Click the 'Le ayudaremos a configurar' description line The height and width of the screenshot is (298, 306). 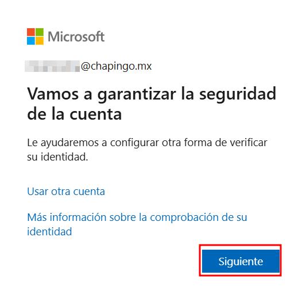point(147,143)
